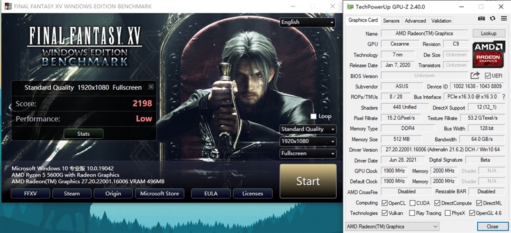Screen dimensions: 511x233
Task: Click the GPU-Z title bar app icon
Action: click(x=349, y=6)
